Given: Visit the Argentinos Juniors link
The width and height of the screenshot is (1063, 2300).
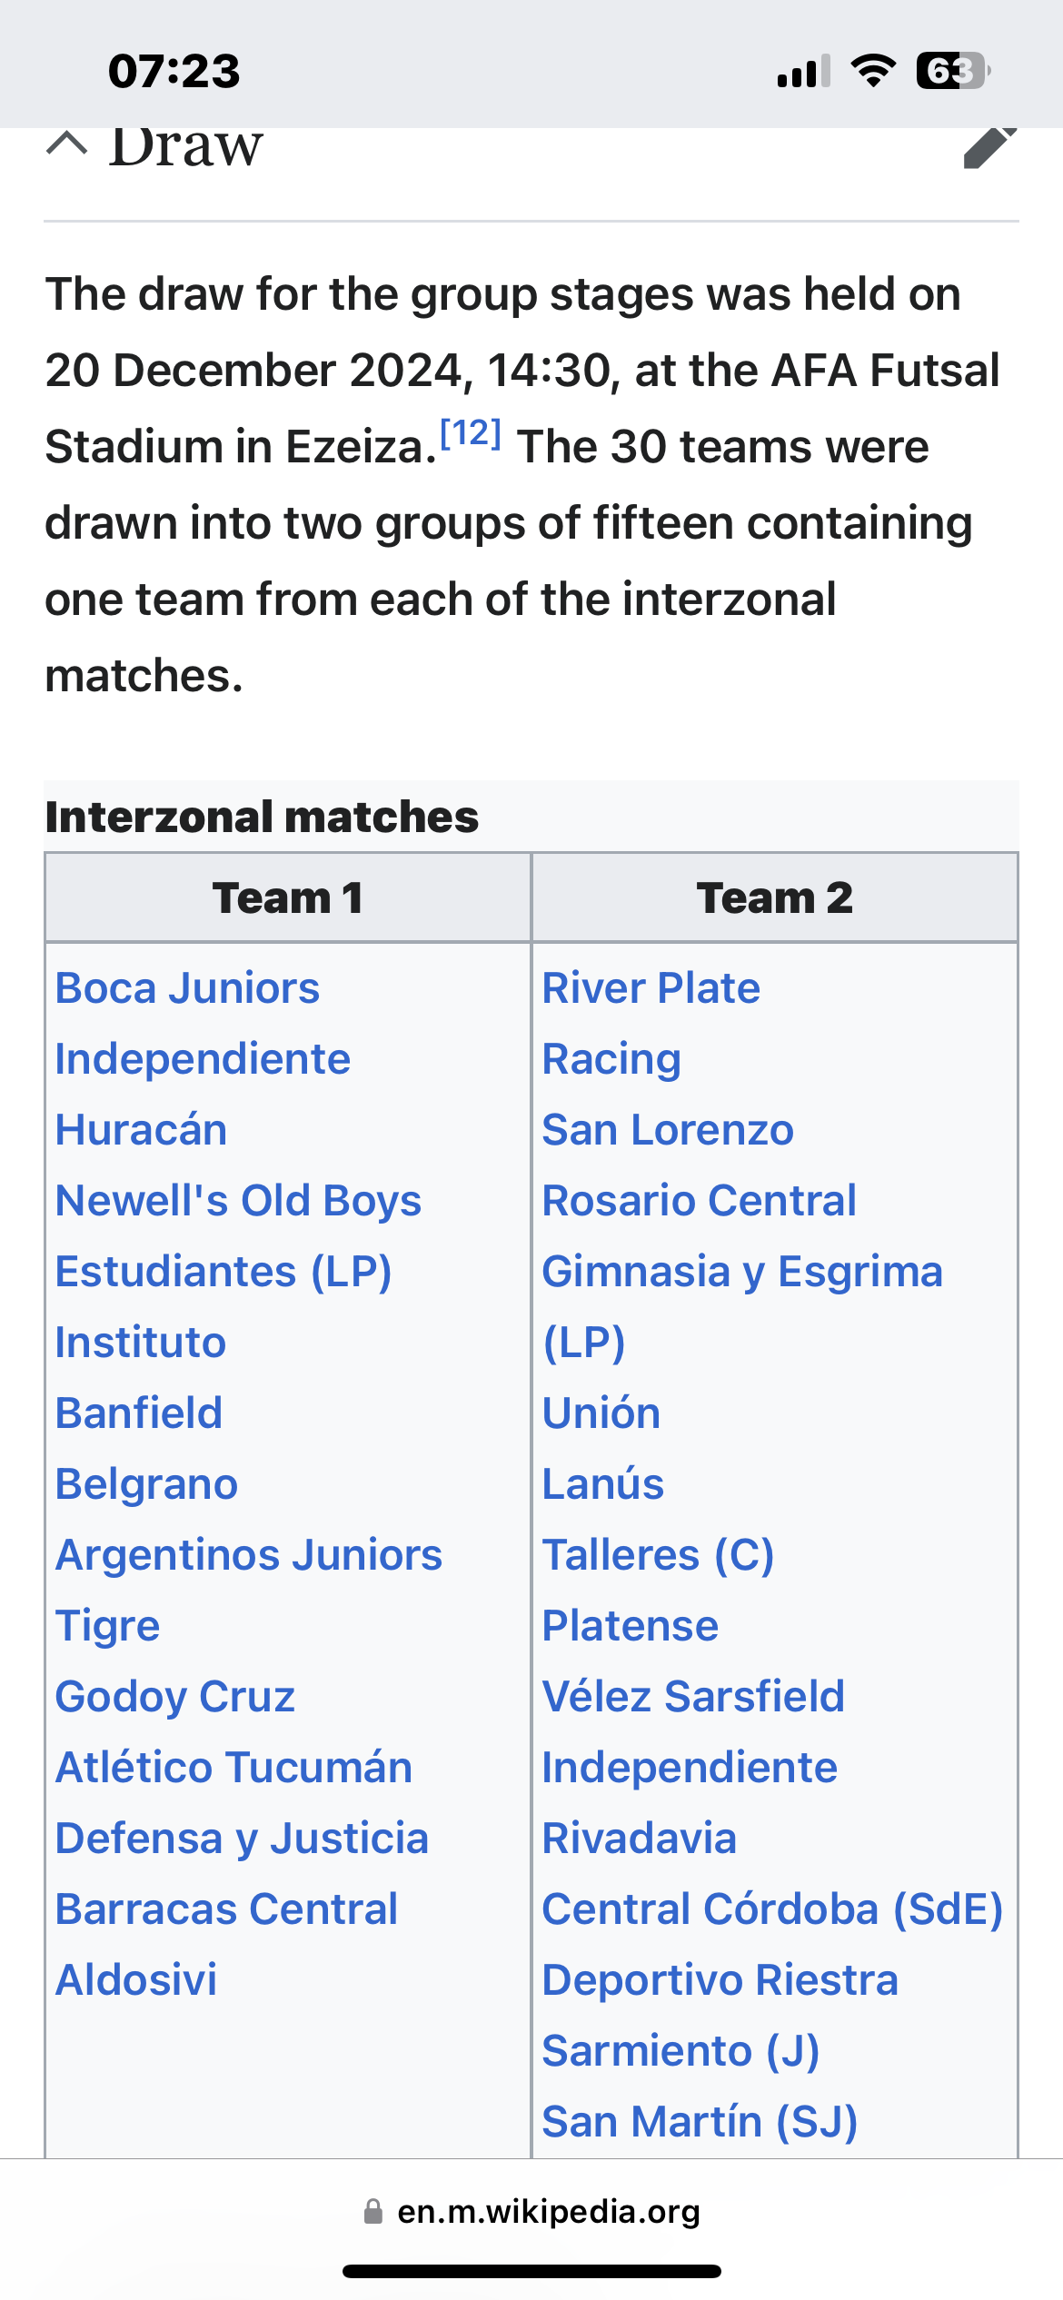Looking at the screenshot, I should point(249,1555).
